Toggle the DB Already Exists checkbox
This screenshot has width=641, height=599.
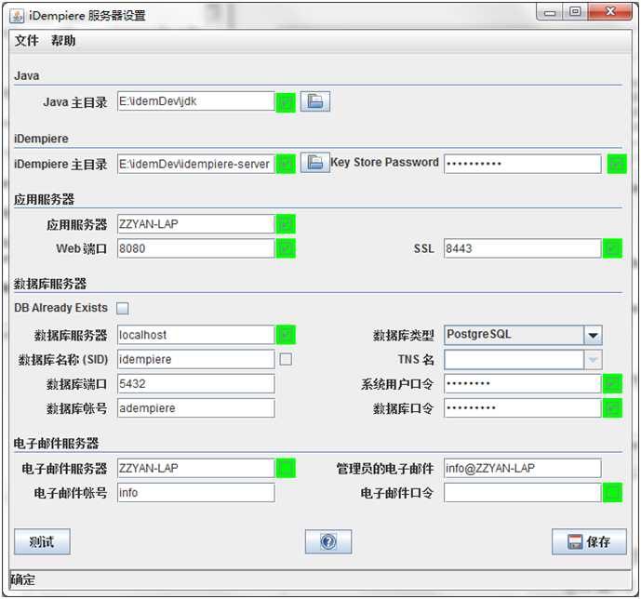pyautogui.click(x=122, y=308)
